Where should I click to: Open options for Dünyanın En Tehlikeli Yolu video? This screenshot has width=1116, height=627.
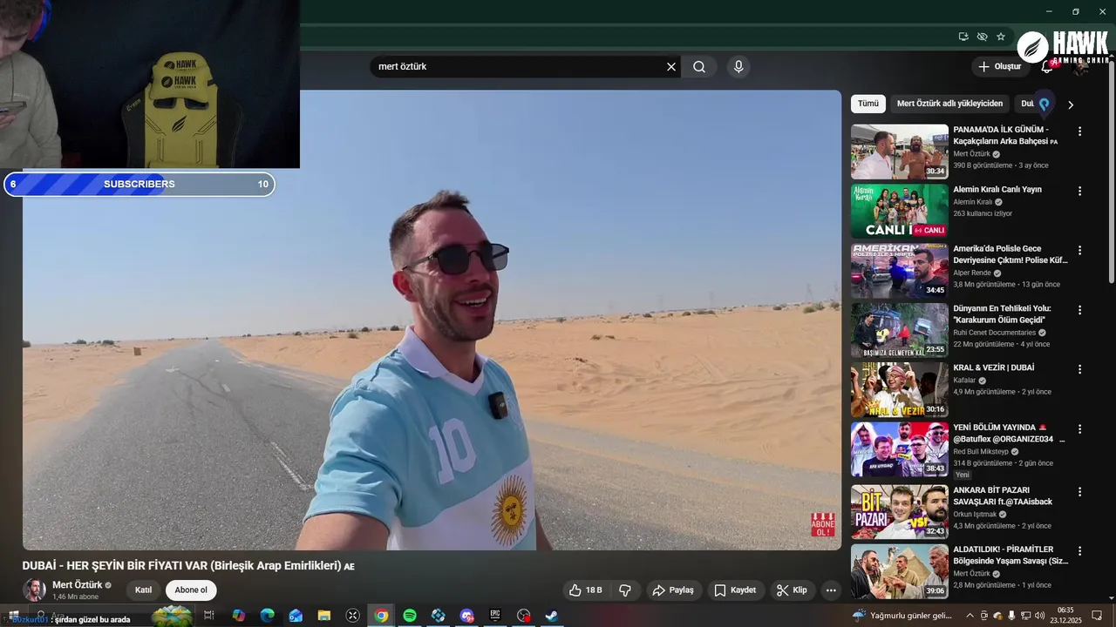pyautogui.click(x=1079, y=310)
